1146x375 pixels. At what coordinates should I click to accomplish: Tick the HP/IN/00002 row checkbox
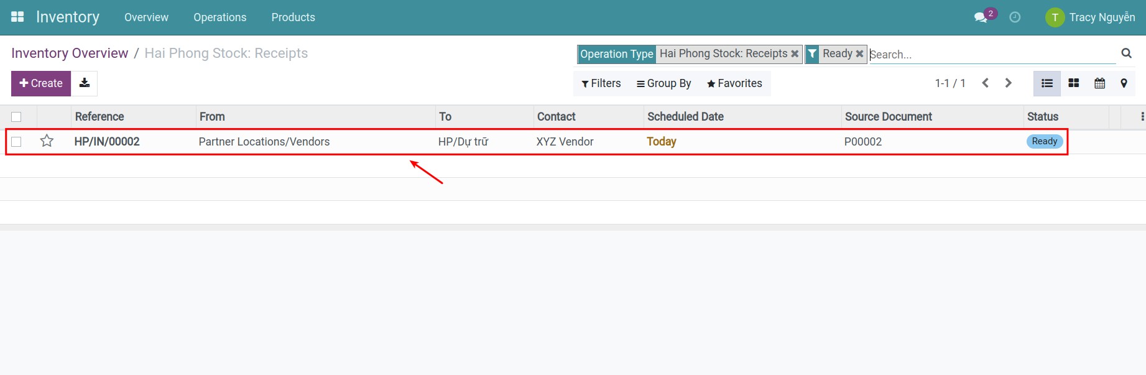(17, 142)
